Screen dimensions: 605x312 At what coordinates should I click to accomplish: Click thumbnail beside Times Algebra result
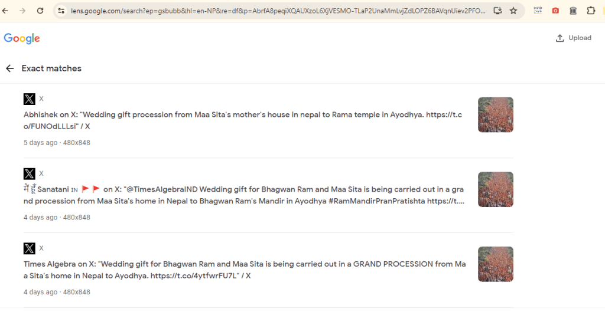[x=495, y=264]
